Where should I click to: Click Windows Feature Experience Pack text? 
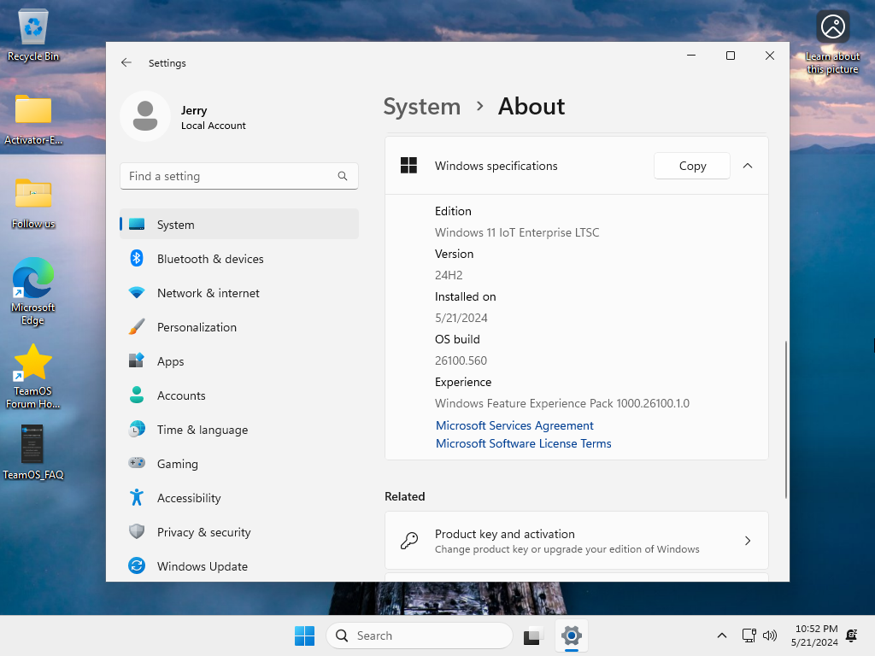click(x=562, y=403)
